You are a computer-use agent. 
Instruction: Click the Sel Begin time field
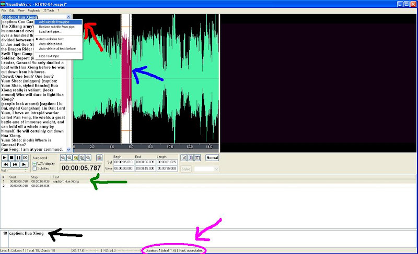(x=123, y=162)
